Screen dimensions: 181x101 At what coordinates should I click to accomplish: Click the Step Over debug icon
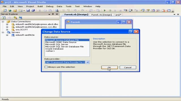(x=131, y=11)
